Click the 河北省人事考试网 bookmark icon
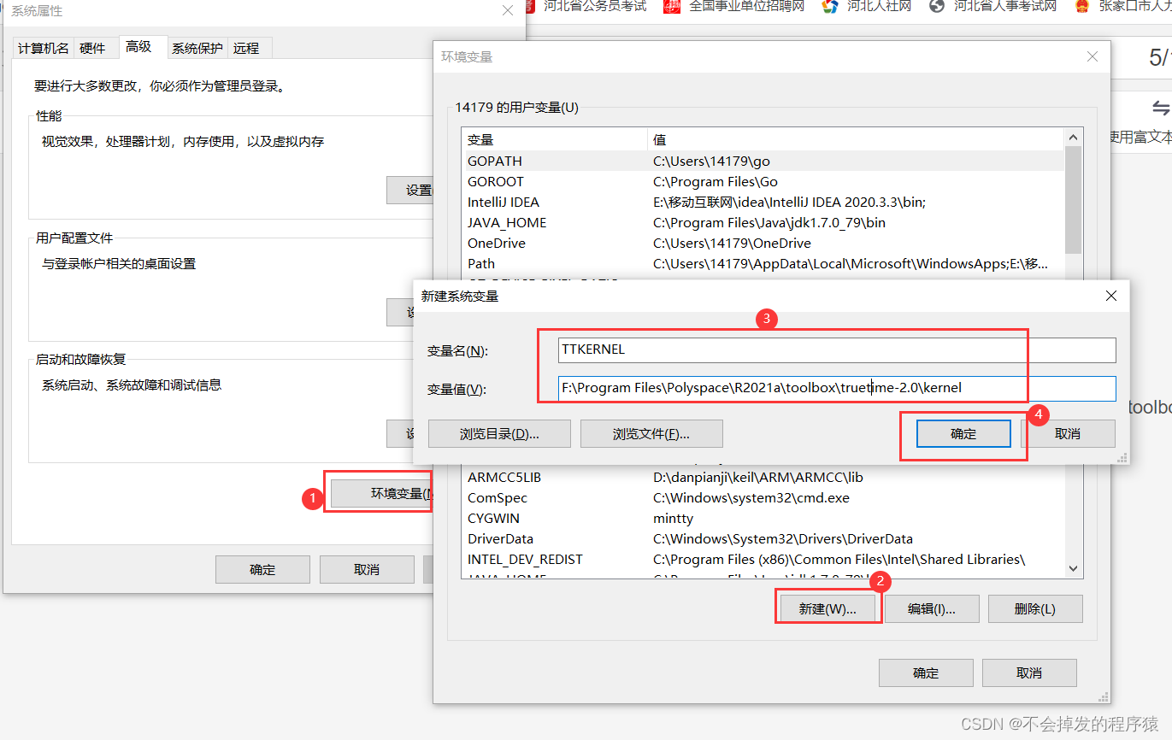 pos(936,8)
